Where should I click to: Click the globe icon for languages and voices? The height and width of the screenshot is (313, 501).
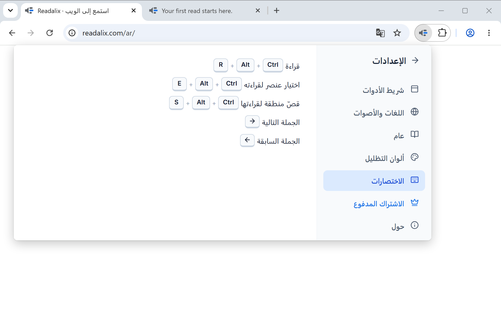[x=414, y=112]
